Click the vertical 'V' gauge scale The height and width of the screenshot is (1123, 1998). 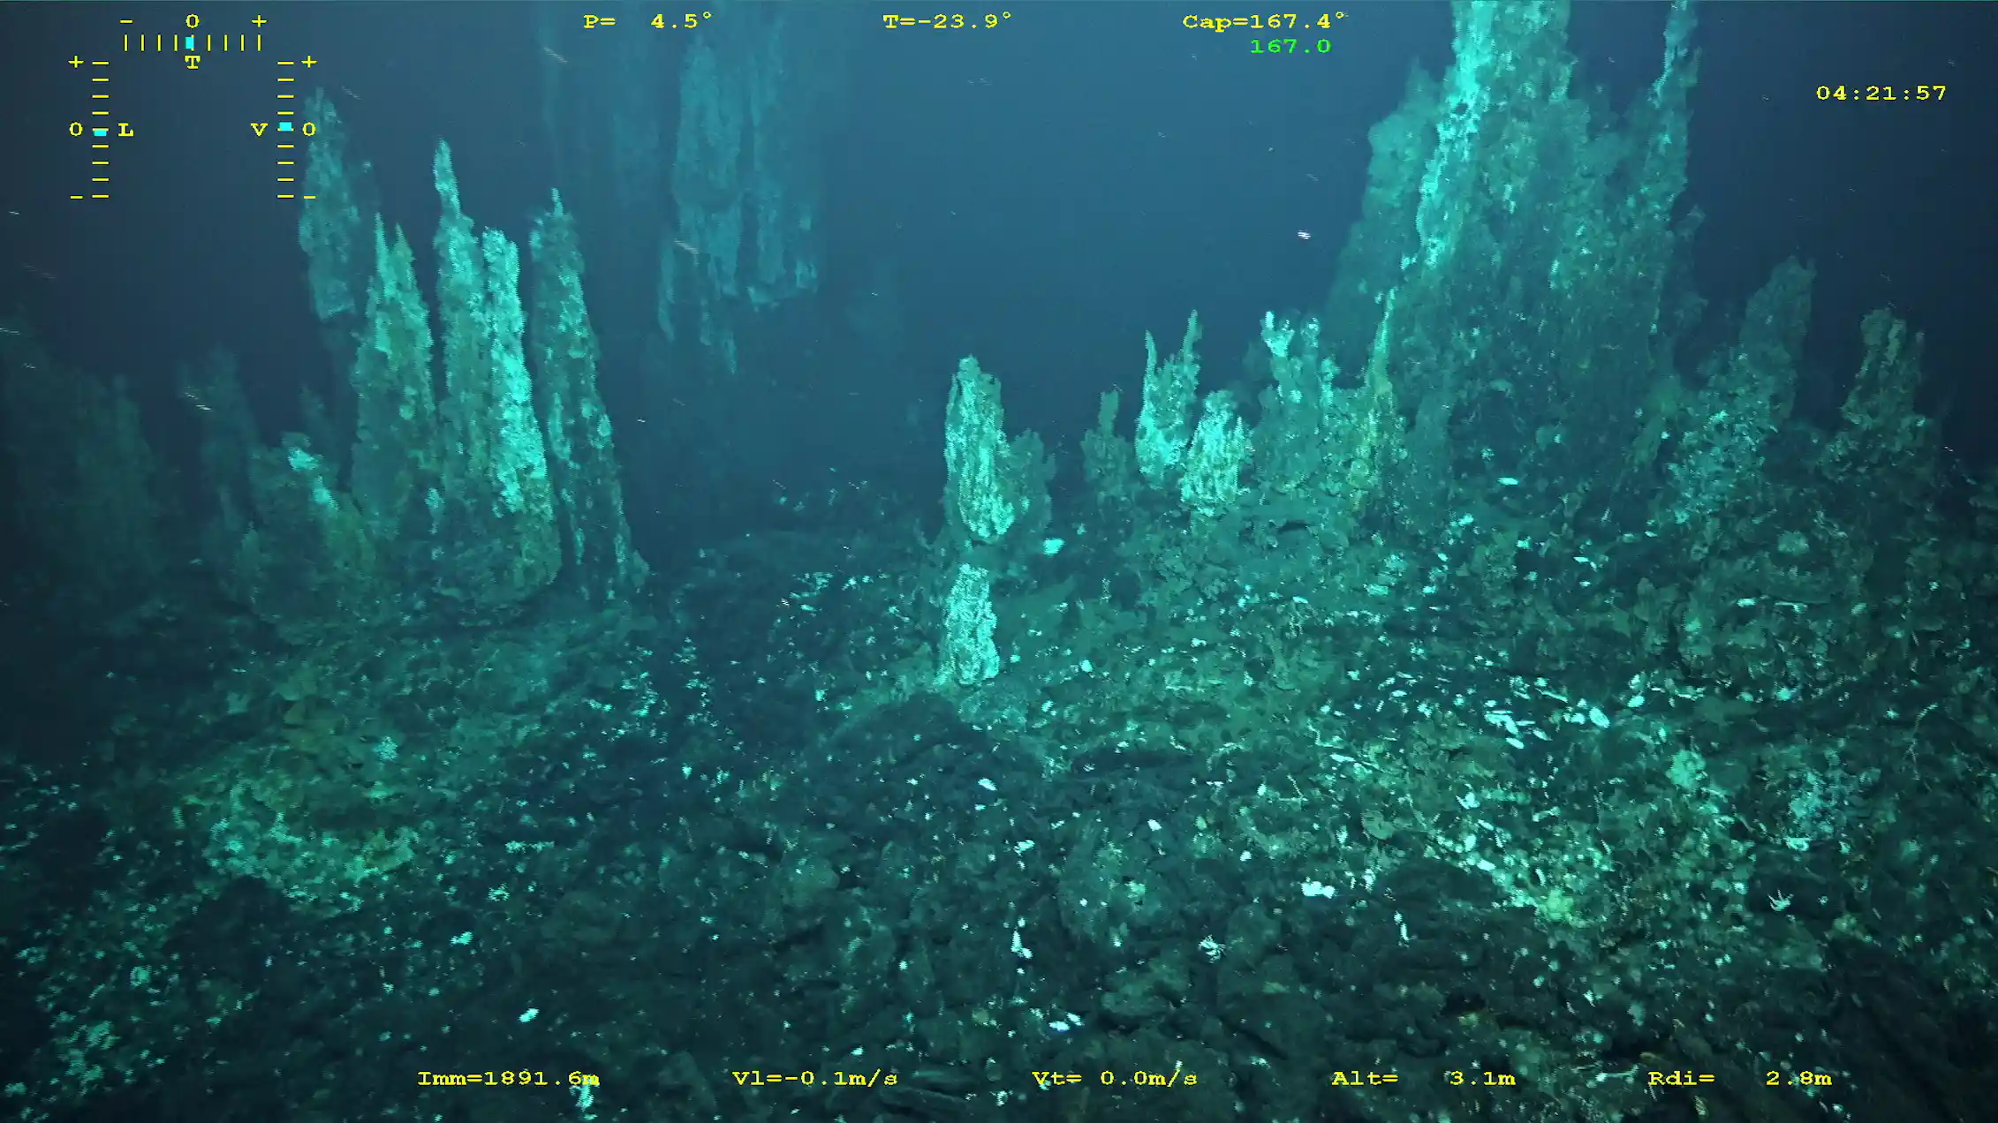[x=285, y=130]
